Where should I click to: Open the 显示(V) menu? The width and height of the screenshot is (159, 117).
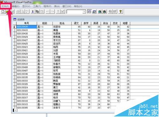click(26, 6)
